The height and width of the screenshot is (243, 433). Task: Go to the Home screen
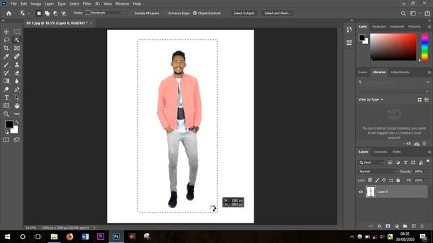(9, 13)
